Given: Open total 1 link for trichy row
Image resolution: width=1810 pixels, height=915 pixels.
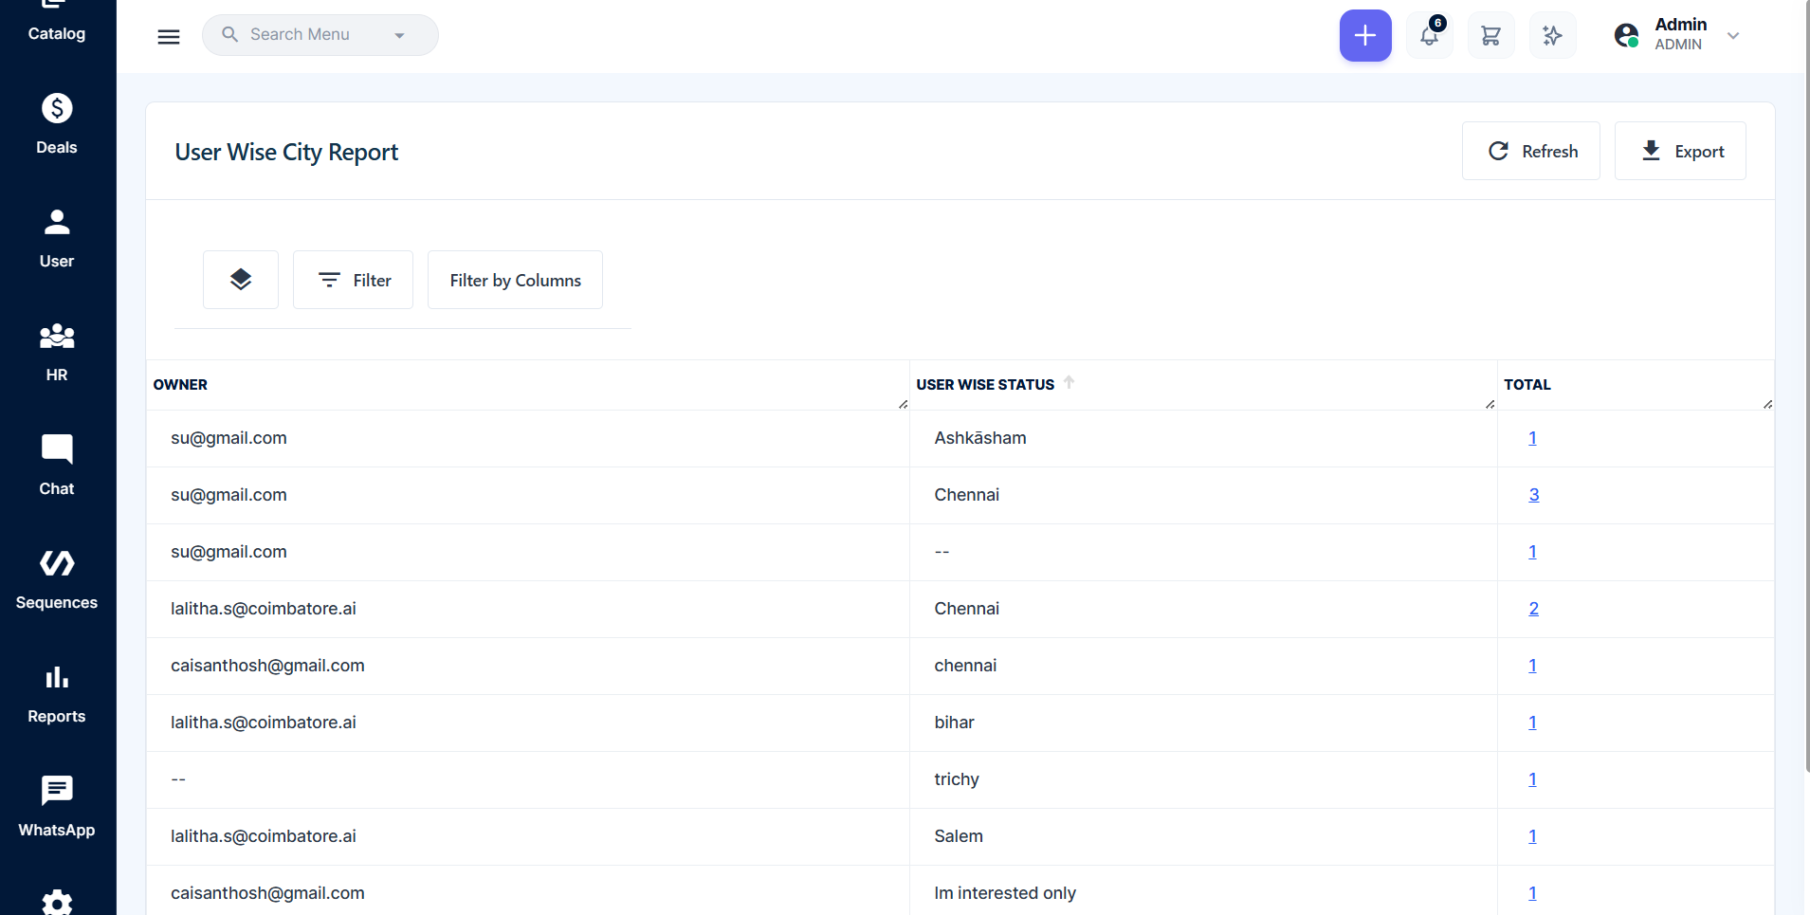Looking at the screenshot, I should [x=1532, y=779].
